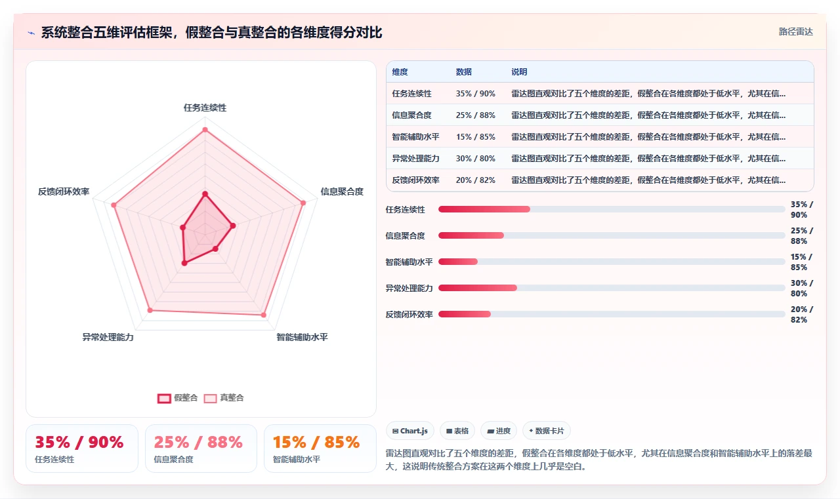Image resolution: width=840 pixels, height=499 pixels.
Task: Click radar axis label 反馈闭环效率
Action: (x=64, y=191)
